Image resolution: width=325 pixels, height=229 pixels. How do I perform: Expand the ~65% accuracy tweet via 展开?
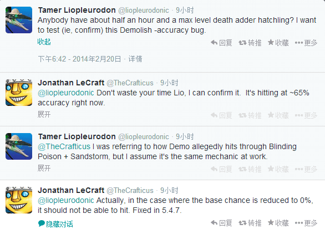[44, 114]
